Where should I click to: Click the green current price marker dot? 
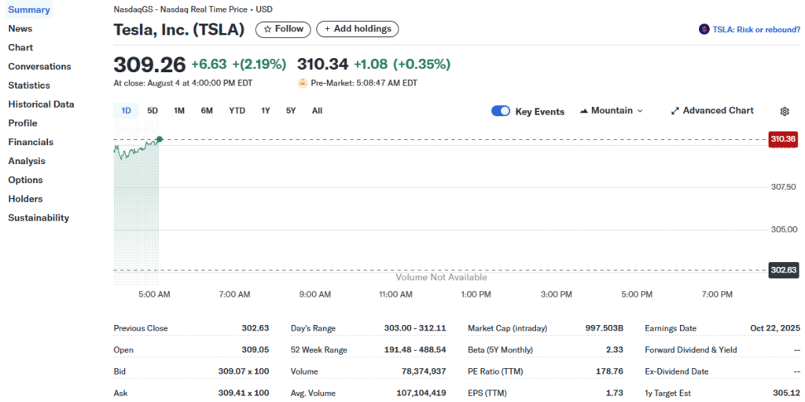[x=160, y=139]
